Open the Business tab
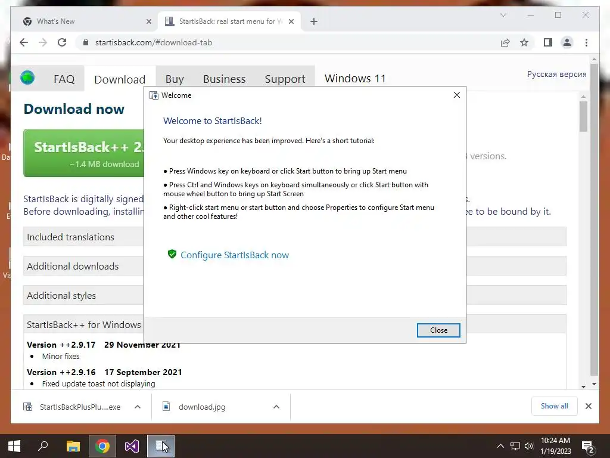Screen dimensions: 610x458 (x=224, y=79)
